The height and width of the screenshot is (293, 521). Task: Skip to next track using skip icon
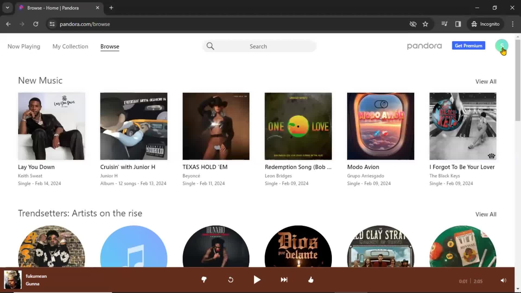click(x=284, y=280)
